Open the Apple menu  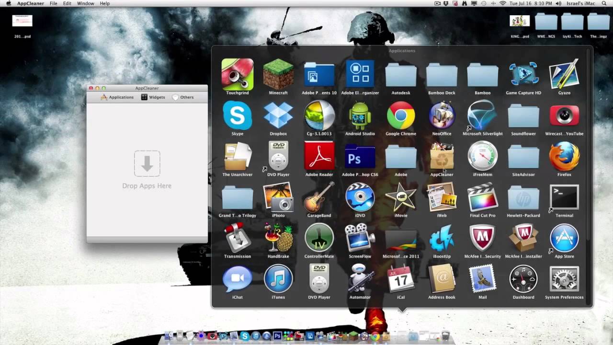8,3
